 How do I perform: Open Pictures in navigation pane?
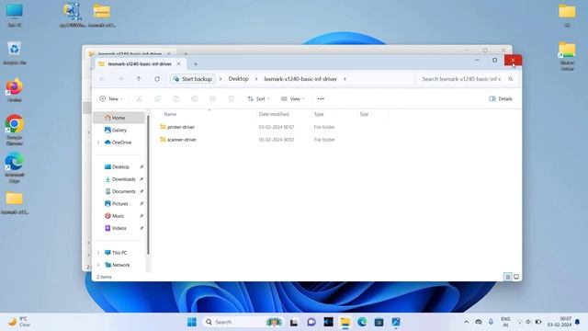(x=120, y=204)
